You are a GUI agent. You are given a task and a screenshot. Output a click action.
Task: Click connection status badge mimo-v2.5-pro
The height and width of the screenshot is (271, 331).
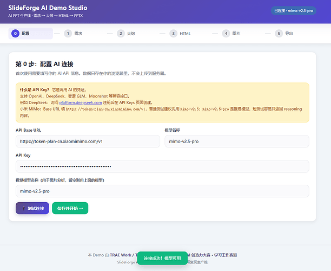click(294, 11)
